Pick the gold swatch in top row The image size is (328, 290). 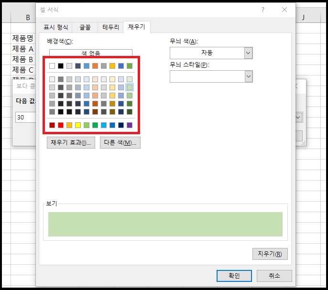[112, 66]
